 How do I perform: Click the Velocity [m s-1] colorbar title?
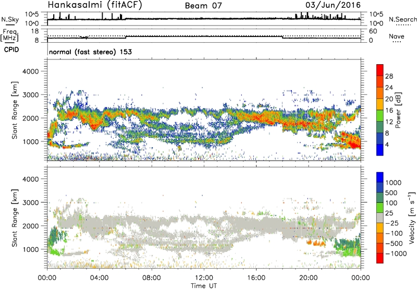click(412, 218)
